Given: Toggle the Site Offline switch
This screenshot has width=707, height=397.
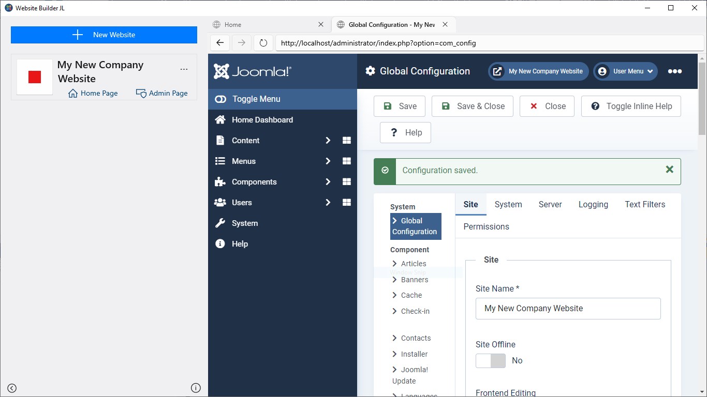Looking at the screenshot, I should [491, 361].
